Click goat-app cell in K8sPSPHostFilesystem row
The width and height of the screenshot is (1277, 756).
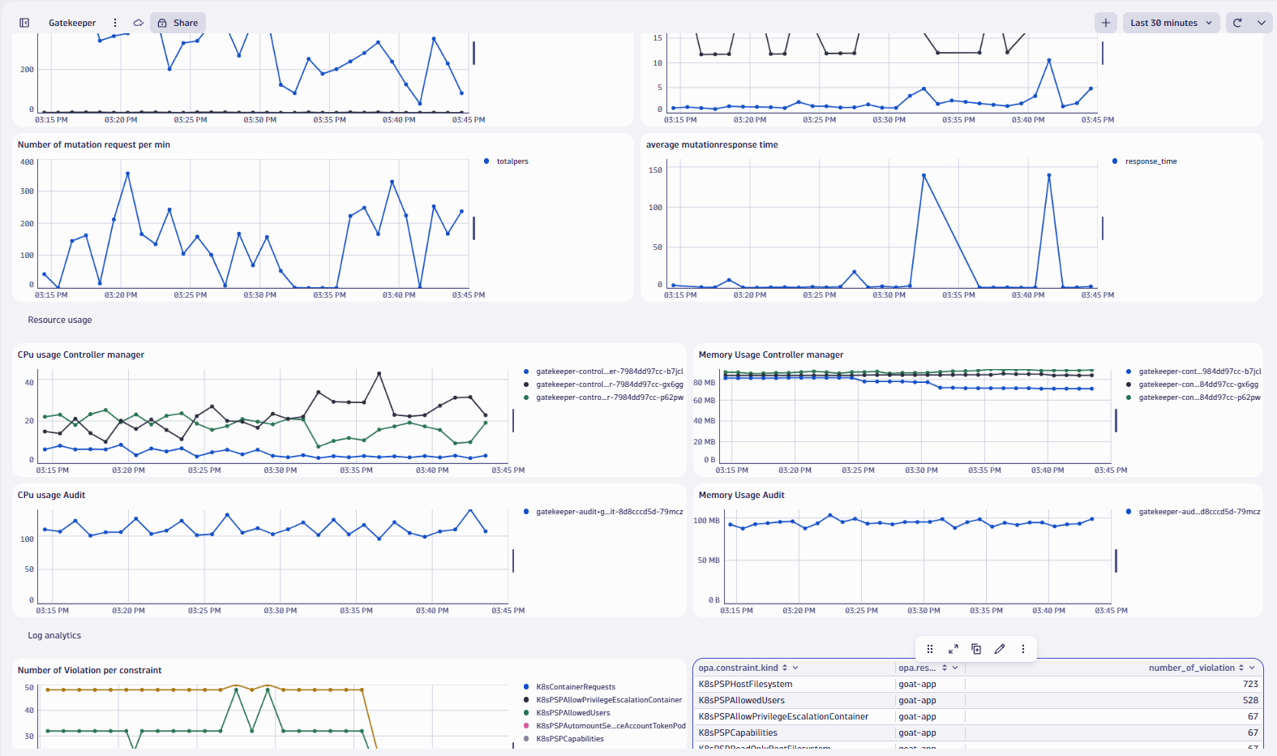tap(930, 685)
